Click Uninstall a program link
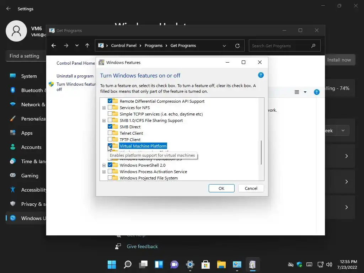This screenshot has height=273, width=364. tap(75, 76)
